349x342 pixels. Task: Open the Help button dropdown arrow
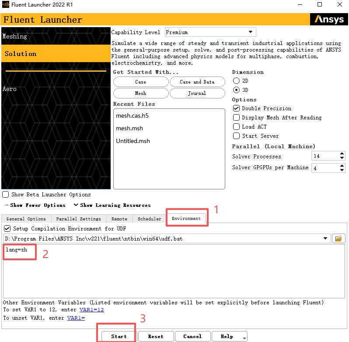(244, 338)
